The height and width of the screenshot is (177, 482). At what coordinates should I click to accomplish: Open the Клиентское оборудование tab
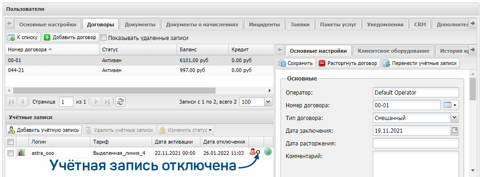(394, 51)
